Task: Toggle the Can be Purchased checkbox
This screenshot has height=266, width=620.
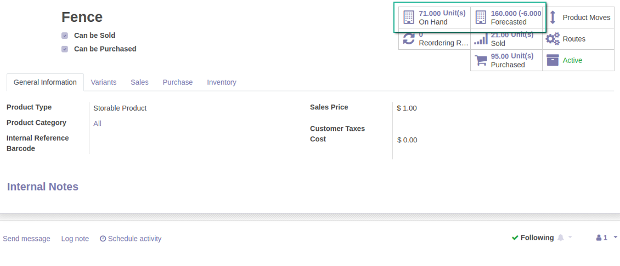Action: click(x=65, y=49)
